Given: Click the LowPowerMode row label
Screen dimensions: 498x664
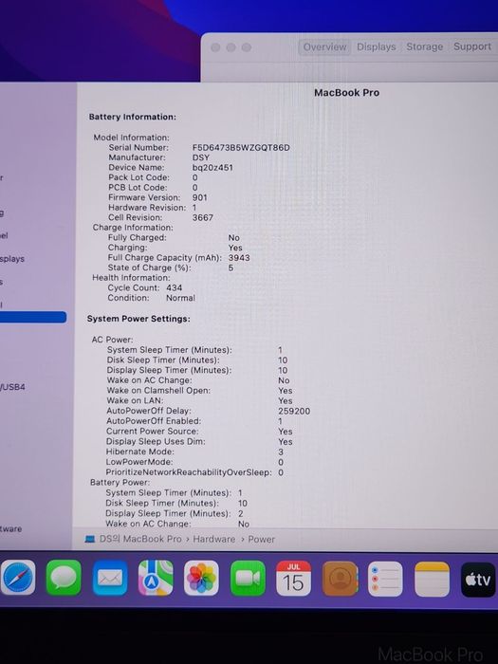Looking at the screenshot, I should [x=139, y=462].
